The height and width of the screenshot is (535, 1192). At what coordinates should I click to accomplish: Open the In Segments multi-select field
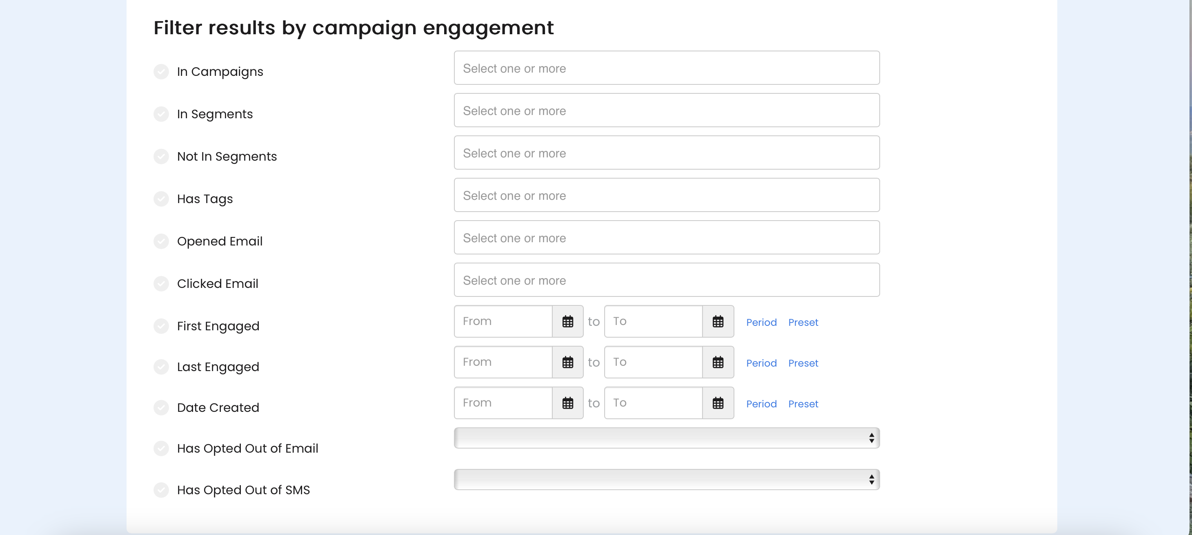(x=667, y=111)
